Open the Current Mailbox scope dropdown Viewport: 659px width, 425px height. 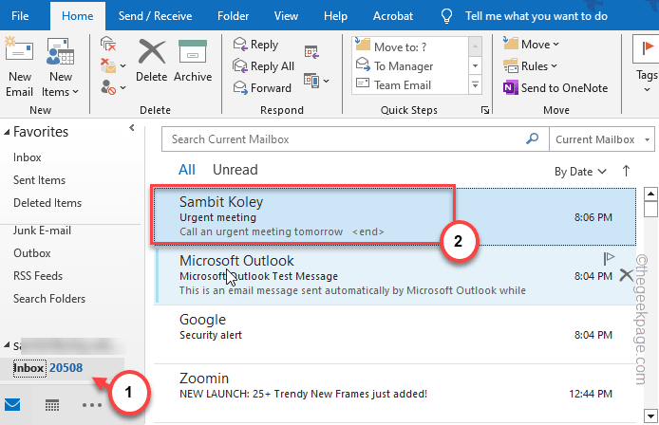pyautogui.click(x=602, y=139)
